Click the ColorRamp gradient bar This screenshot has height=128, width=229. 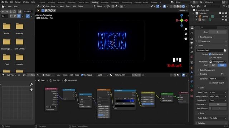coord(125,101)
